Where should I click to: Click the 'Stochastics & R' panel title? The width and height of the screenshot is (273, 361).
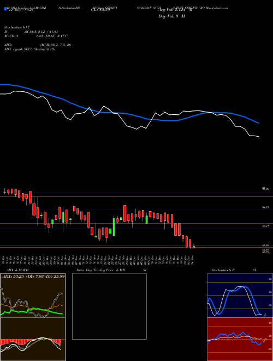[x=223, y=270]
